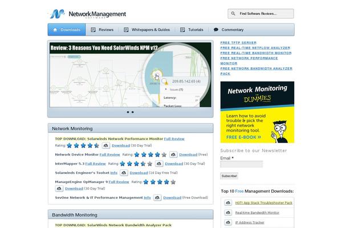This screenshot has width=342, height=228.
Task: Click the Network Management logo
Action: (88, 14)
